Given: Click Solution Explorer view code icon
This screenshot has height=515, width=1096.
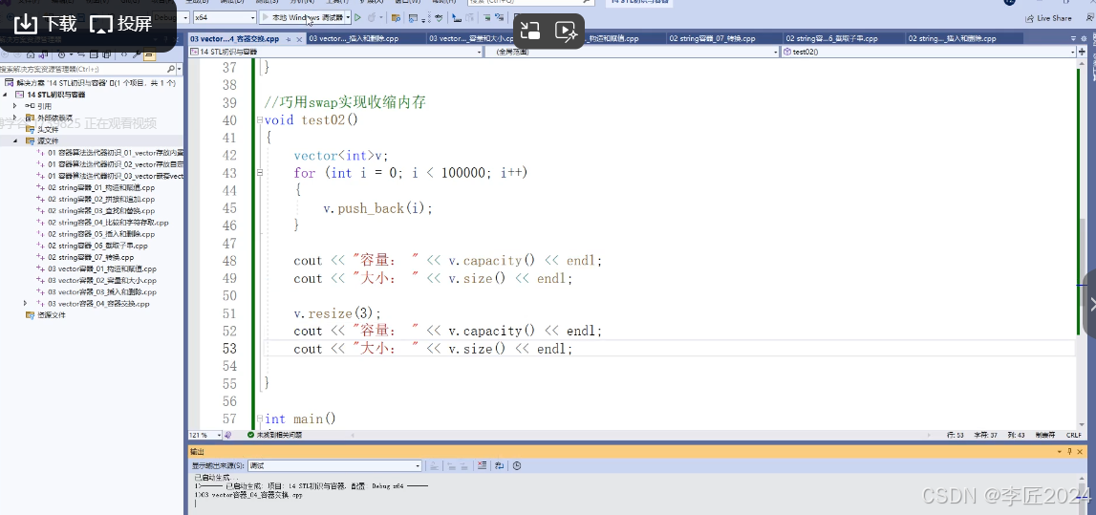Looking at the screenshot, I should pos(125,54).
